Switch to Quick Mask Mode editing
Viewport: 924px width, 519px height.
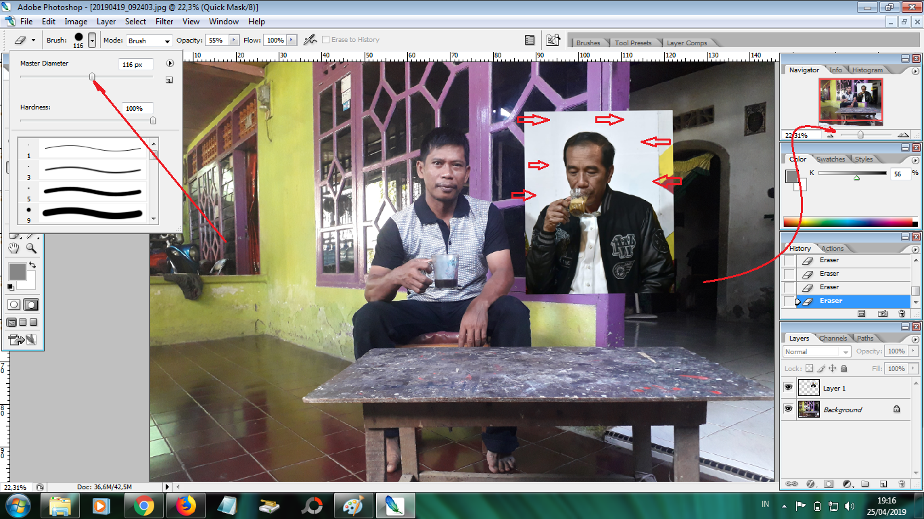(31, 305)
